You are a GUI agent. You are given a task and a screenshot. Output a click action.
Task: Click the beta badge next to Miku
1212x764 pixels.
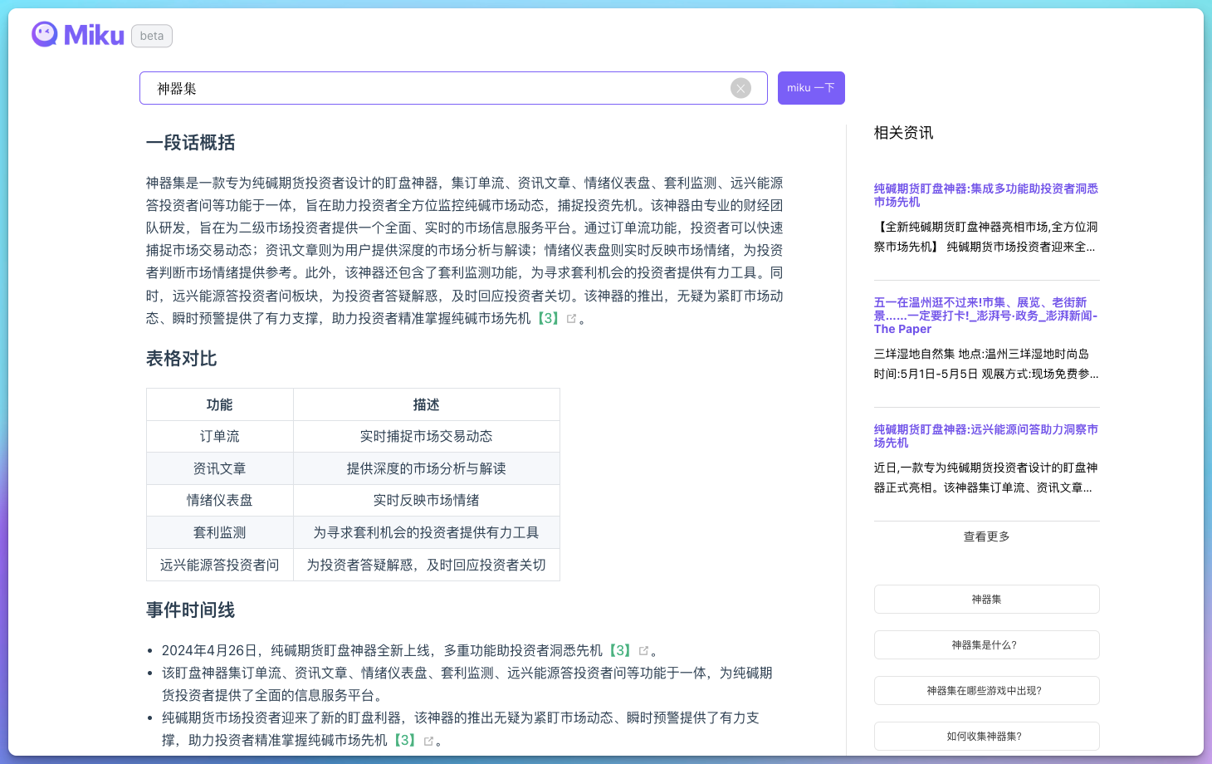pyautogui.click(x=152, y=36)
